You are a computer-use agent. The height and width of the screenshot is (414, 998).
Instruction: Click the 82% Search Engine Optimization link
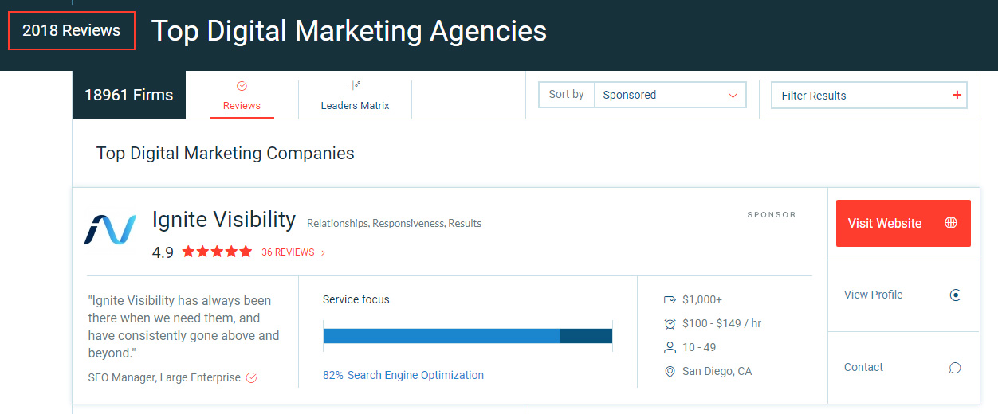403,375
